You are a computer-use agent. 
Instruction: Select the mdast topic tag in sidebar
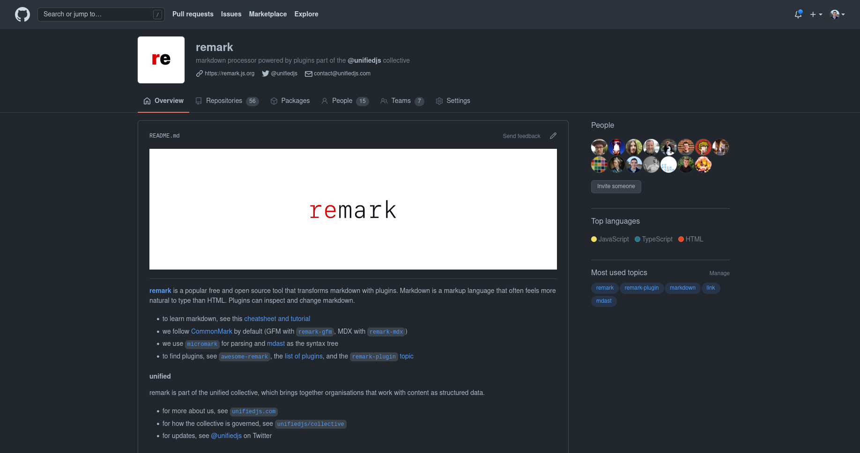[604, 301]
